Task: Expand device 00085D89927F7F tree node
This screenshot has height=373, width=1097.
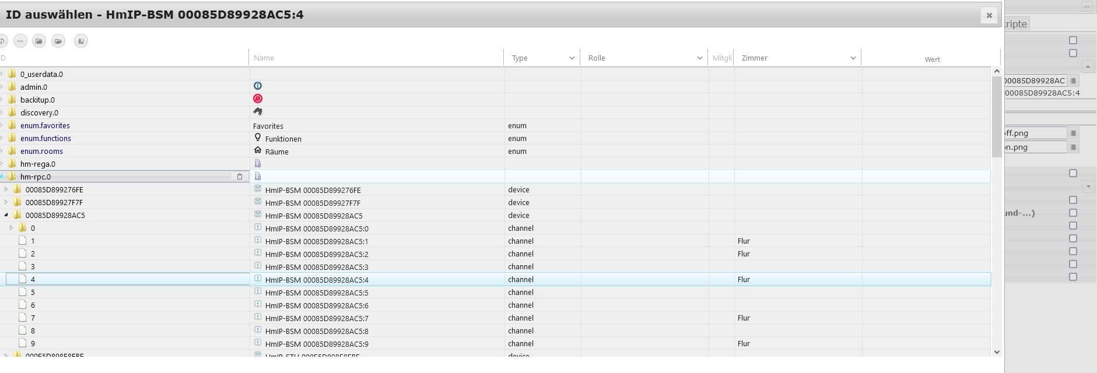Action: click(x=6, y=202)
